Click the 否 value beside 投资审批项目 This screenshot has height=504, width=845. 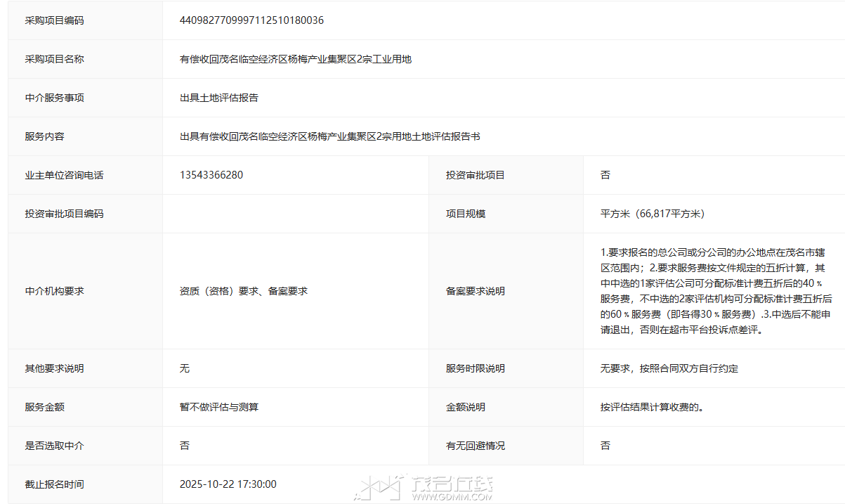click(605, 175)
